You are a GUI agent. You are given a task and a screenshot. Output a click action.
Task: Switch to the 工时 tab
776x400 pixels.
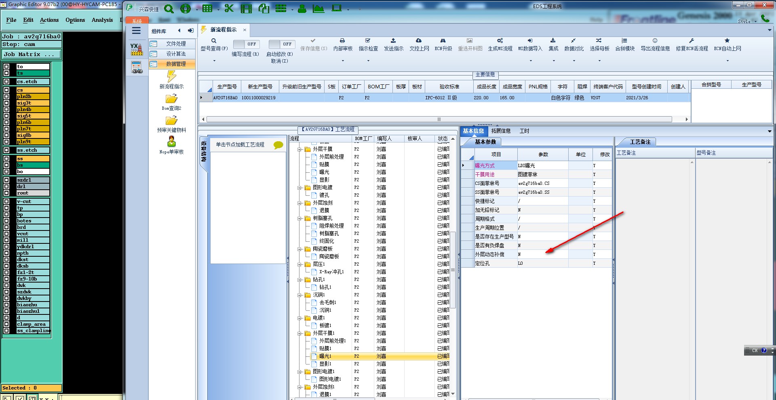click(x=524, y=131)
